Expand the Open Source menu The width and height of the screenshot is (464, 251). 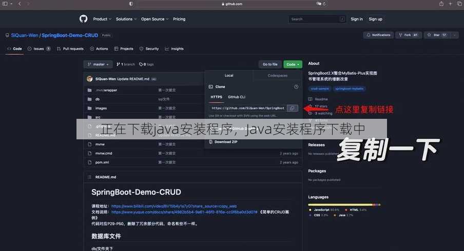(x=154, y=19)
